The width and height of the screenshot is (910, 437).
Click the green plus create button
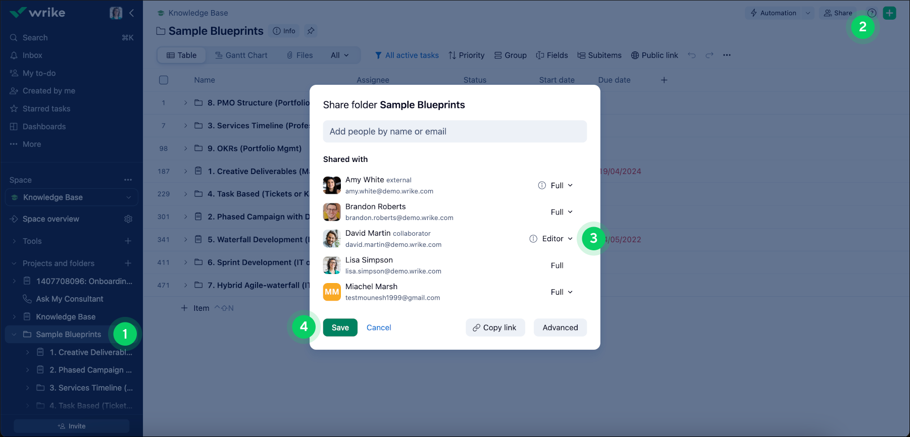point(889,13)
